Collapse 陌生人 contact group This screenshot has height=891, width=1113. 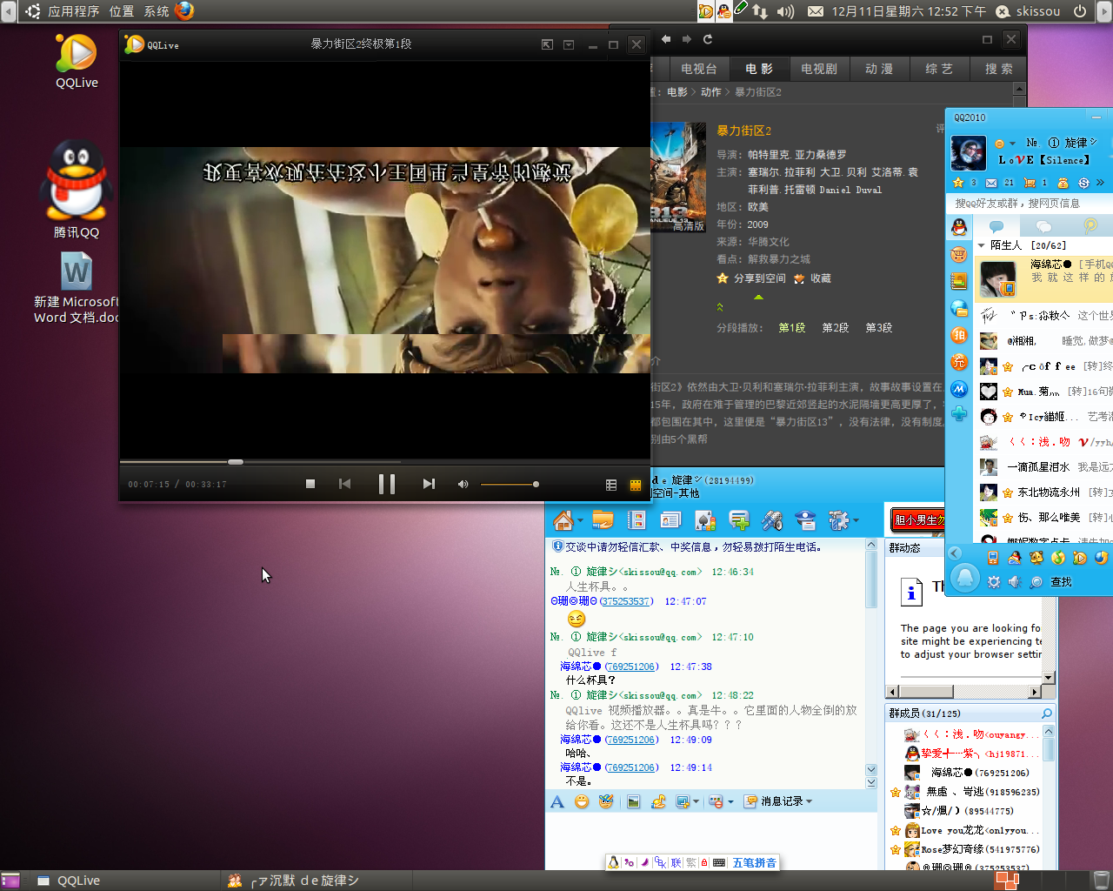[x=982, y=245]
